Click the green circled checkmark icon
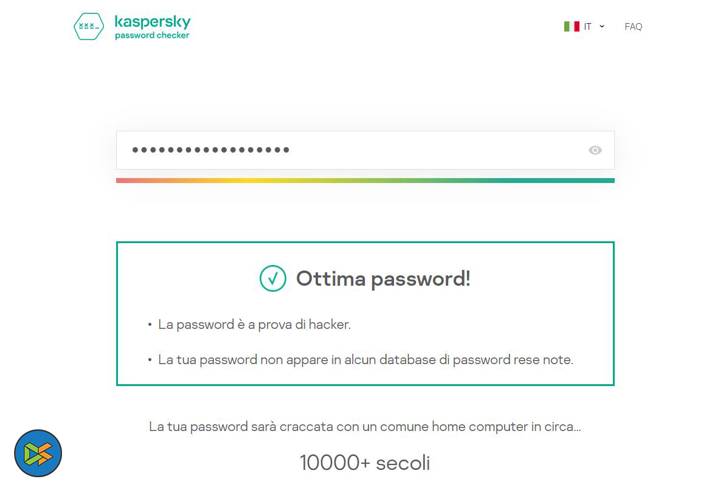Screen dimensions: 712x493 click(x=272, y=278)
